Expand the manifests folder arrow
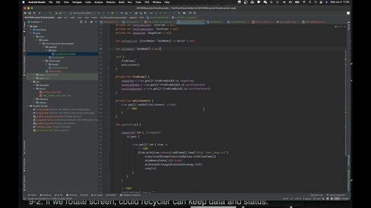371x208 pixels. tap(31, 29)
